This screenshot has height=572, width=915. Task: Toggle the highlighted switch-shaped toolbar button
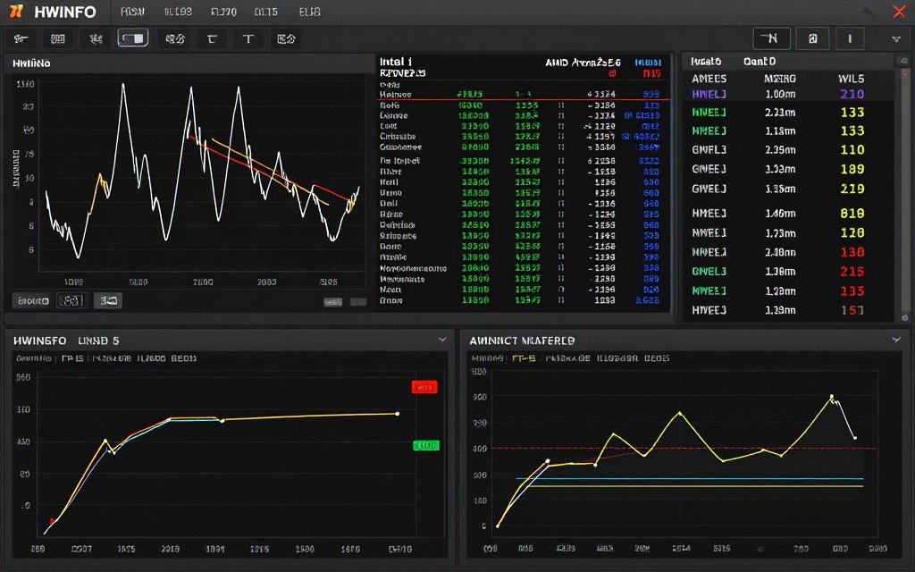click(133, 38)
